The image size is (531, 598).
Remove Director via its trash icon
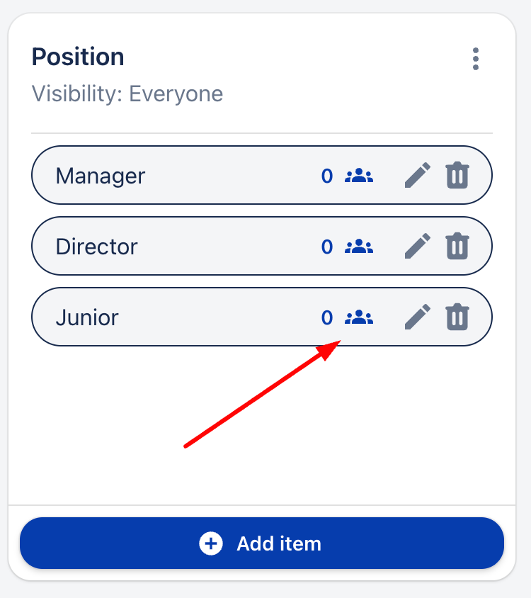tap(457, 246)
